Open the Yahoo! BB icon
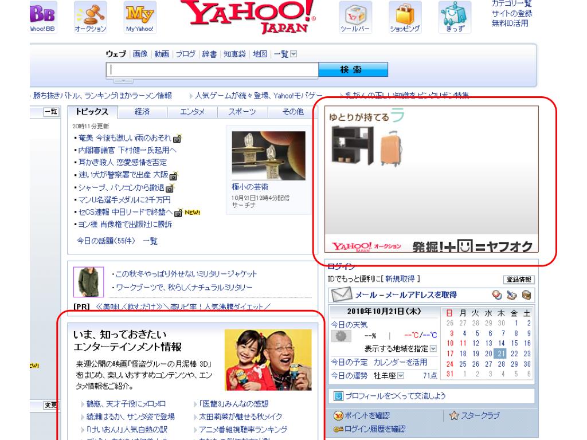Image resolution: width=587 pixels, height=440 pixels. click(43, 17)
